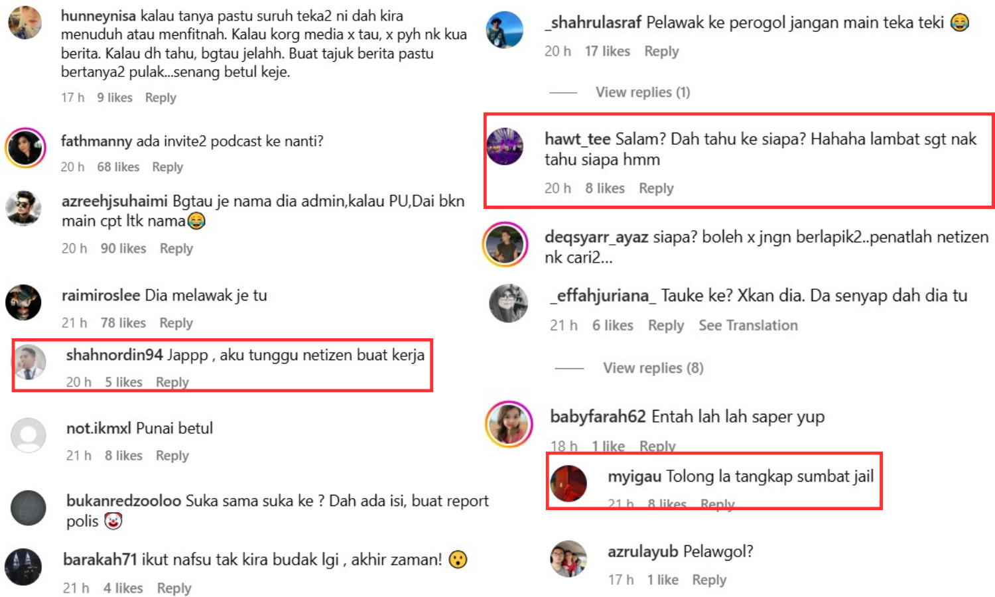995x597 pixels.
Task: Open hunneynisa's profile picture
Action: coord(25,22)
